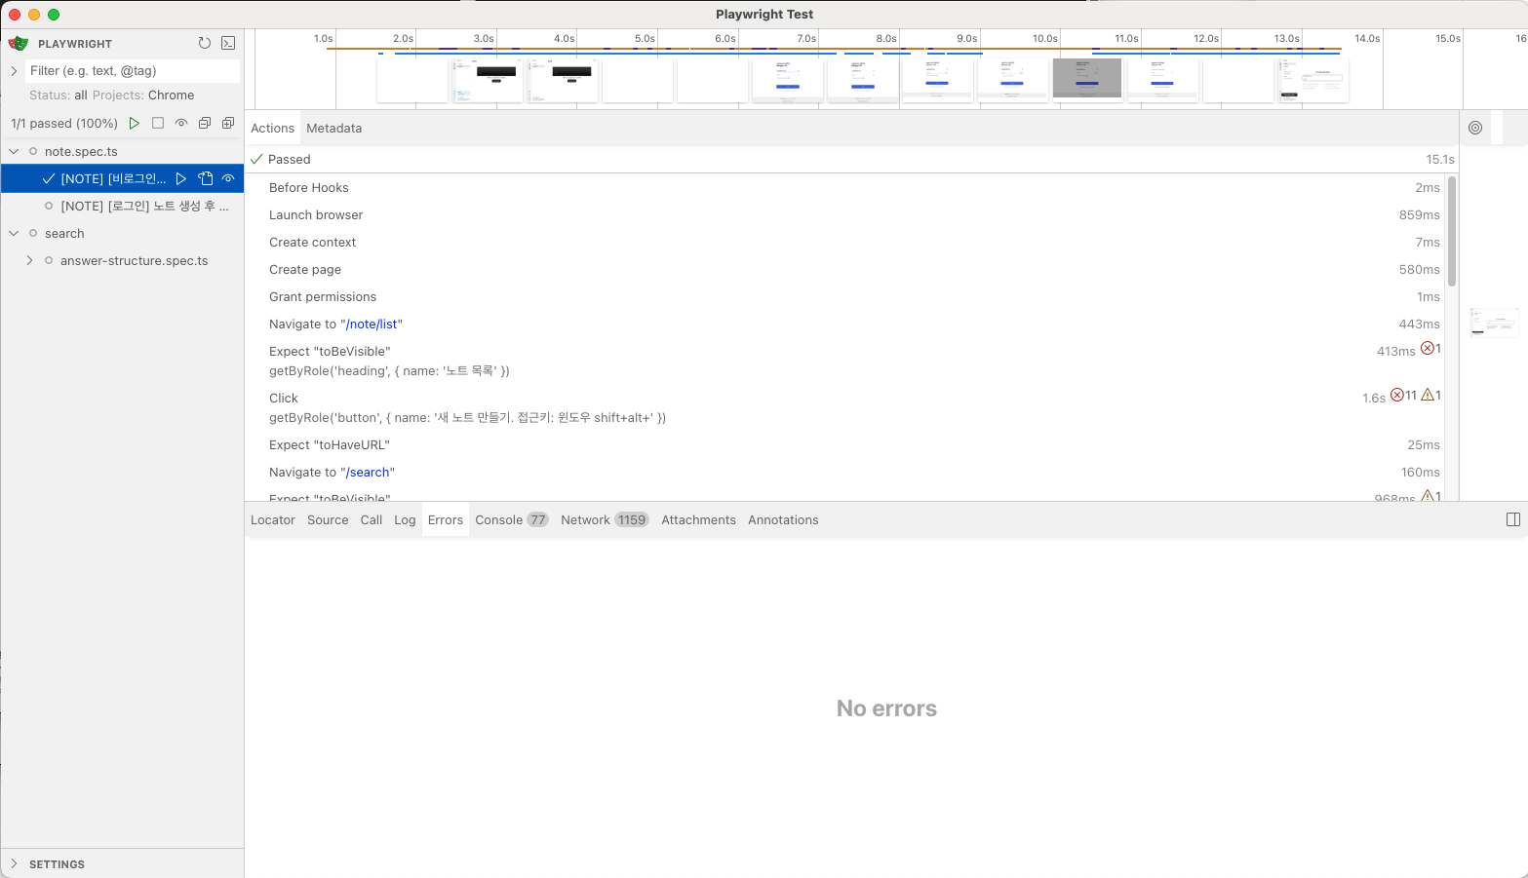Select the Grant permissions action
Viewport: 1528px width, 878px height.
pyautogui.click(x=845, y=296)
